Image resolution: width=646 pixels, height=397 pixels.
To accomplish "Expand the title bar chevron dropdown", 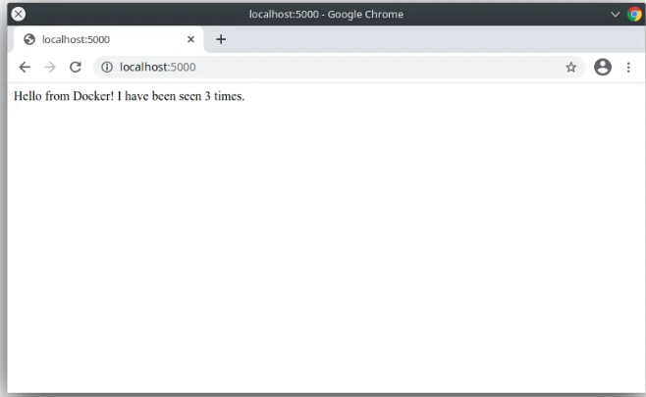I will pos(616,15).
